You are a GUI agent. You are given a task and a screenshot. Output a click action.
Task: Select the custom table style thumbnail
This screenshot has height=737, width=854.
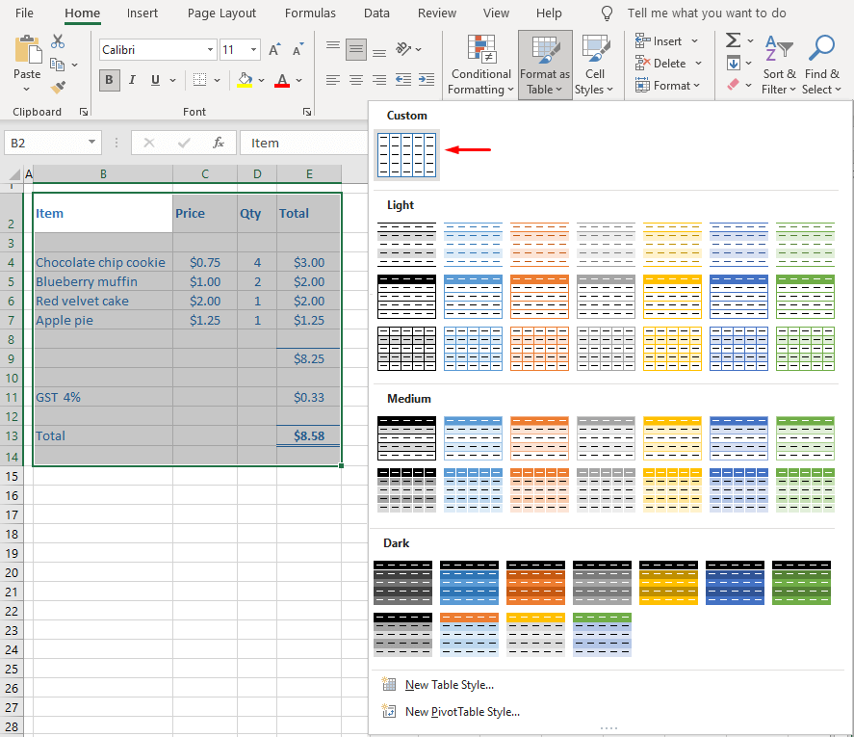pyautogui.click(x=406, y=154)
